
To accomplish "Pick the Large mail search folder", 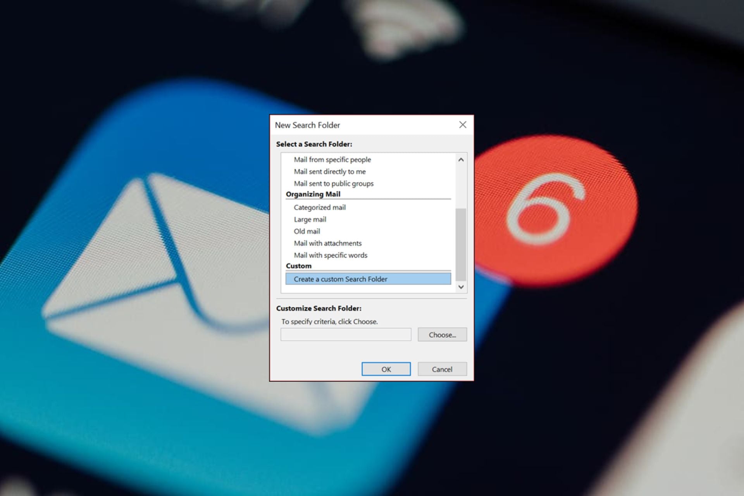I will [310, 219].
